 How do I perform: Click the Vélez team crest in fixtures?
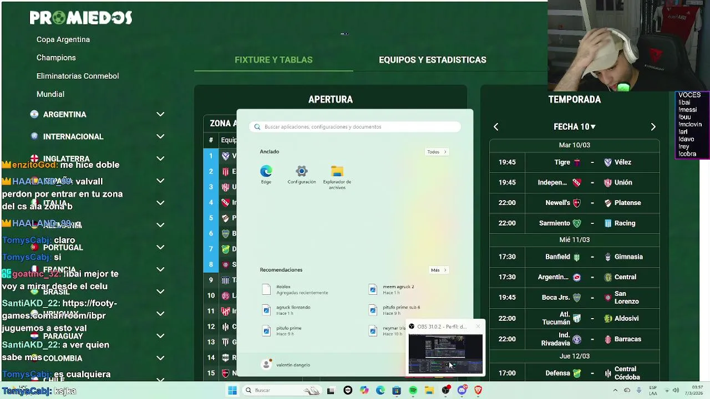(608, 162)
